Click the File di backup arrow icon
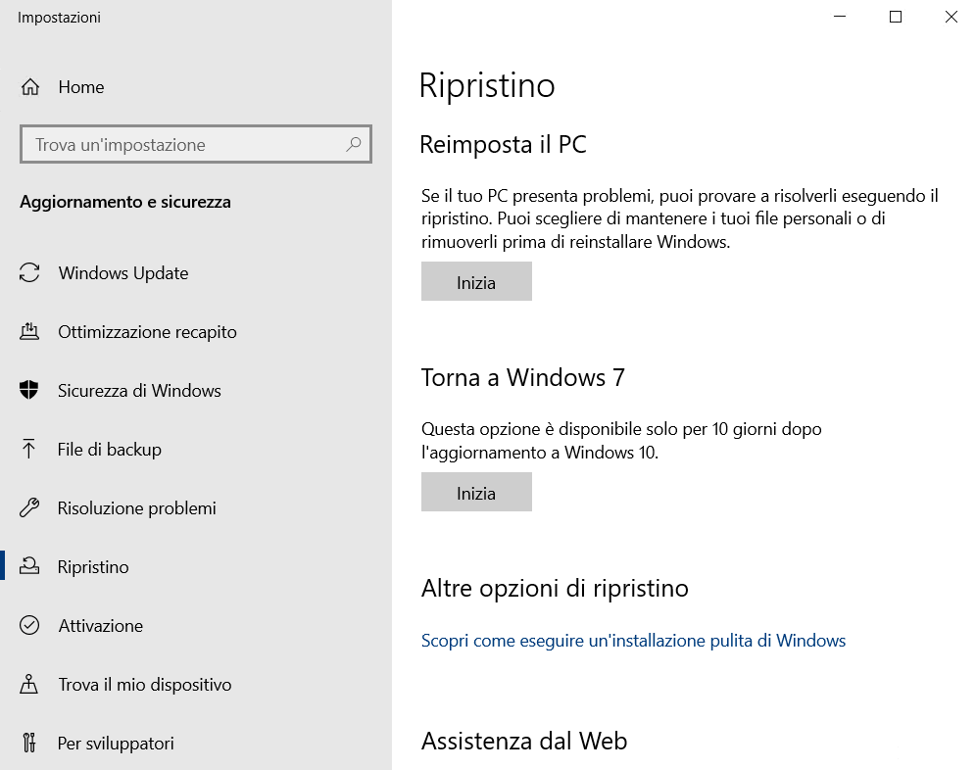This screenshot has width=976, height=770. click(x=30, y=450)
